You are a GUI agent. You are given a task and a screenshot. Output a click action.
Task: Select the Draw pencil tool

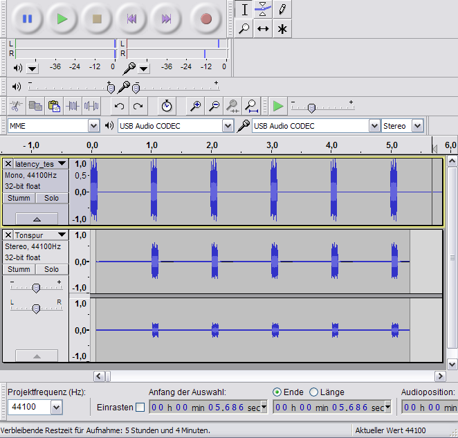coord(282,9)
